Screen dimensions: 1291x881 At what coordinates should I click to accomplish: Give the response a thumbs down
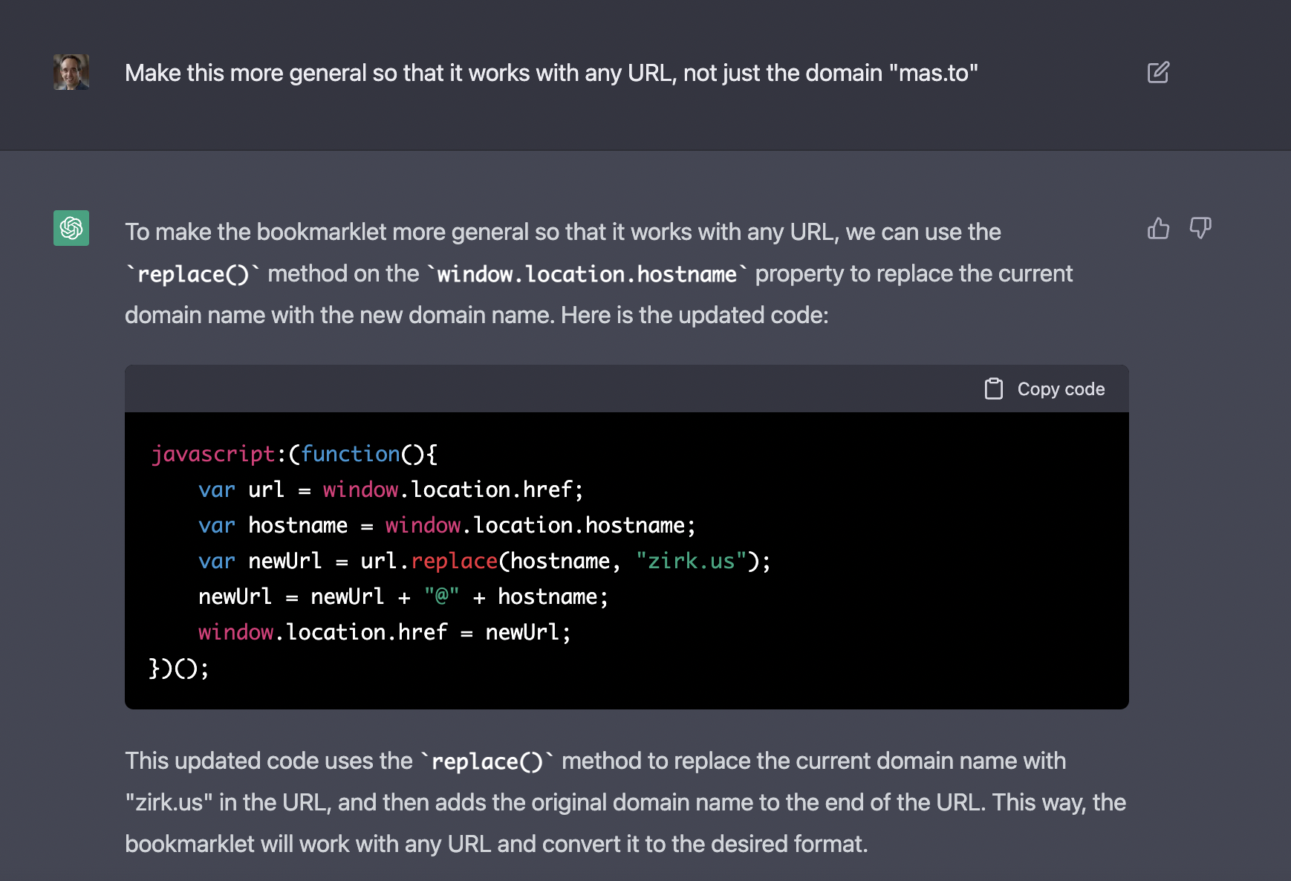click(x=1200, y=228)
